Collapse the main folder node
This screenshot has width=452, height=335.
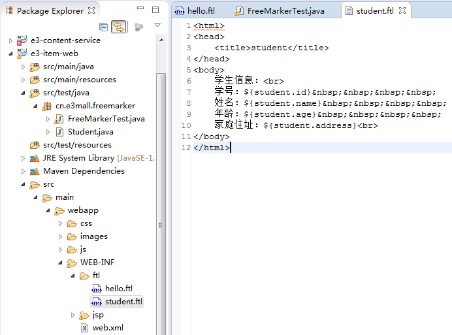pos(35,197)
